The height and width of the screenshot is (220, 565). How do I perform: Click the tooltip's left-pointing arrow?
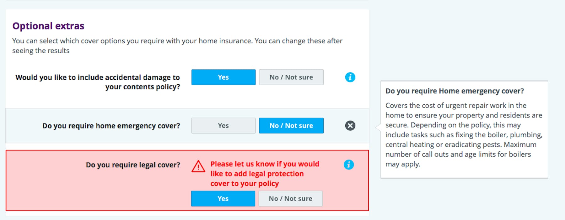click(378, 127)
